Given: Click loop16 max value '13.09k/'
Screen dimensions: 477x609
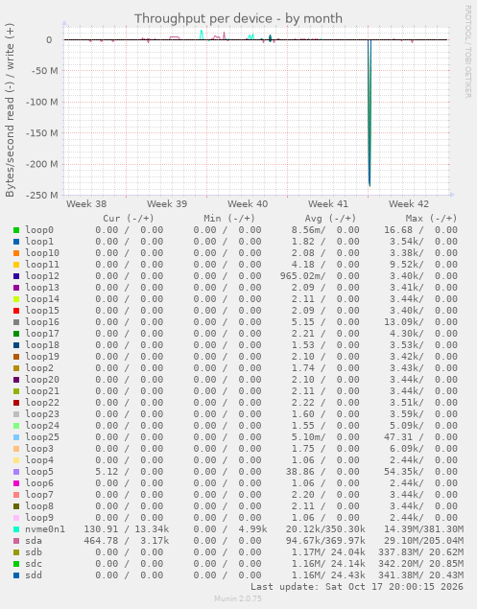Looking at the screenshot, I should (x=404, y=322).
